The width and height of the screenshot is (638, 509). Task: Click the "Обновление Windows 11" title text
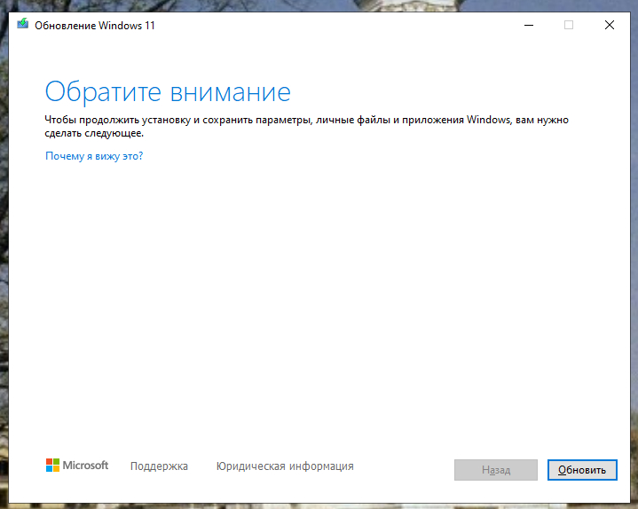(95, 26)
